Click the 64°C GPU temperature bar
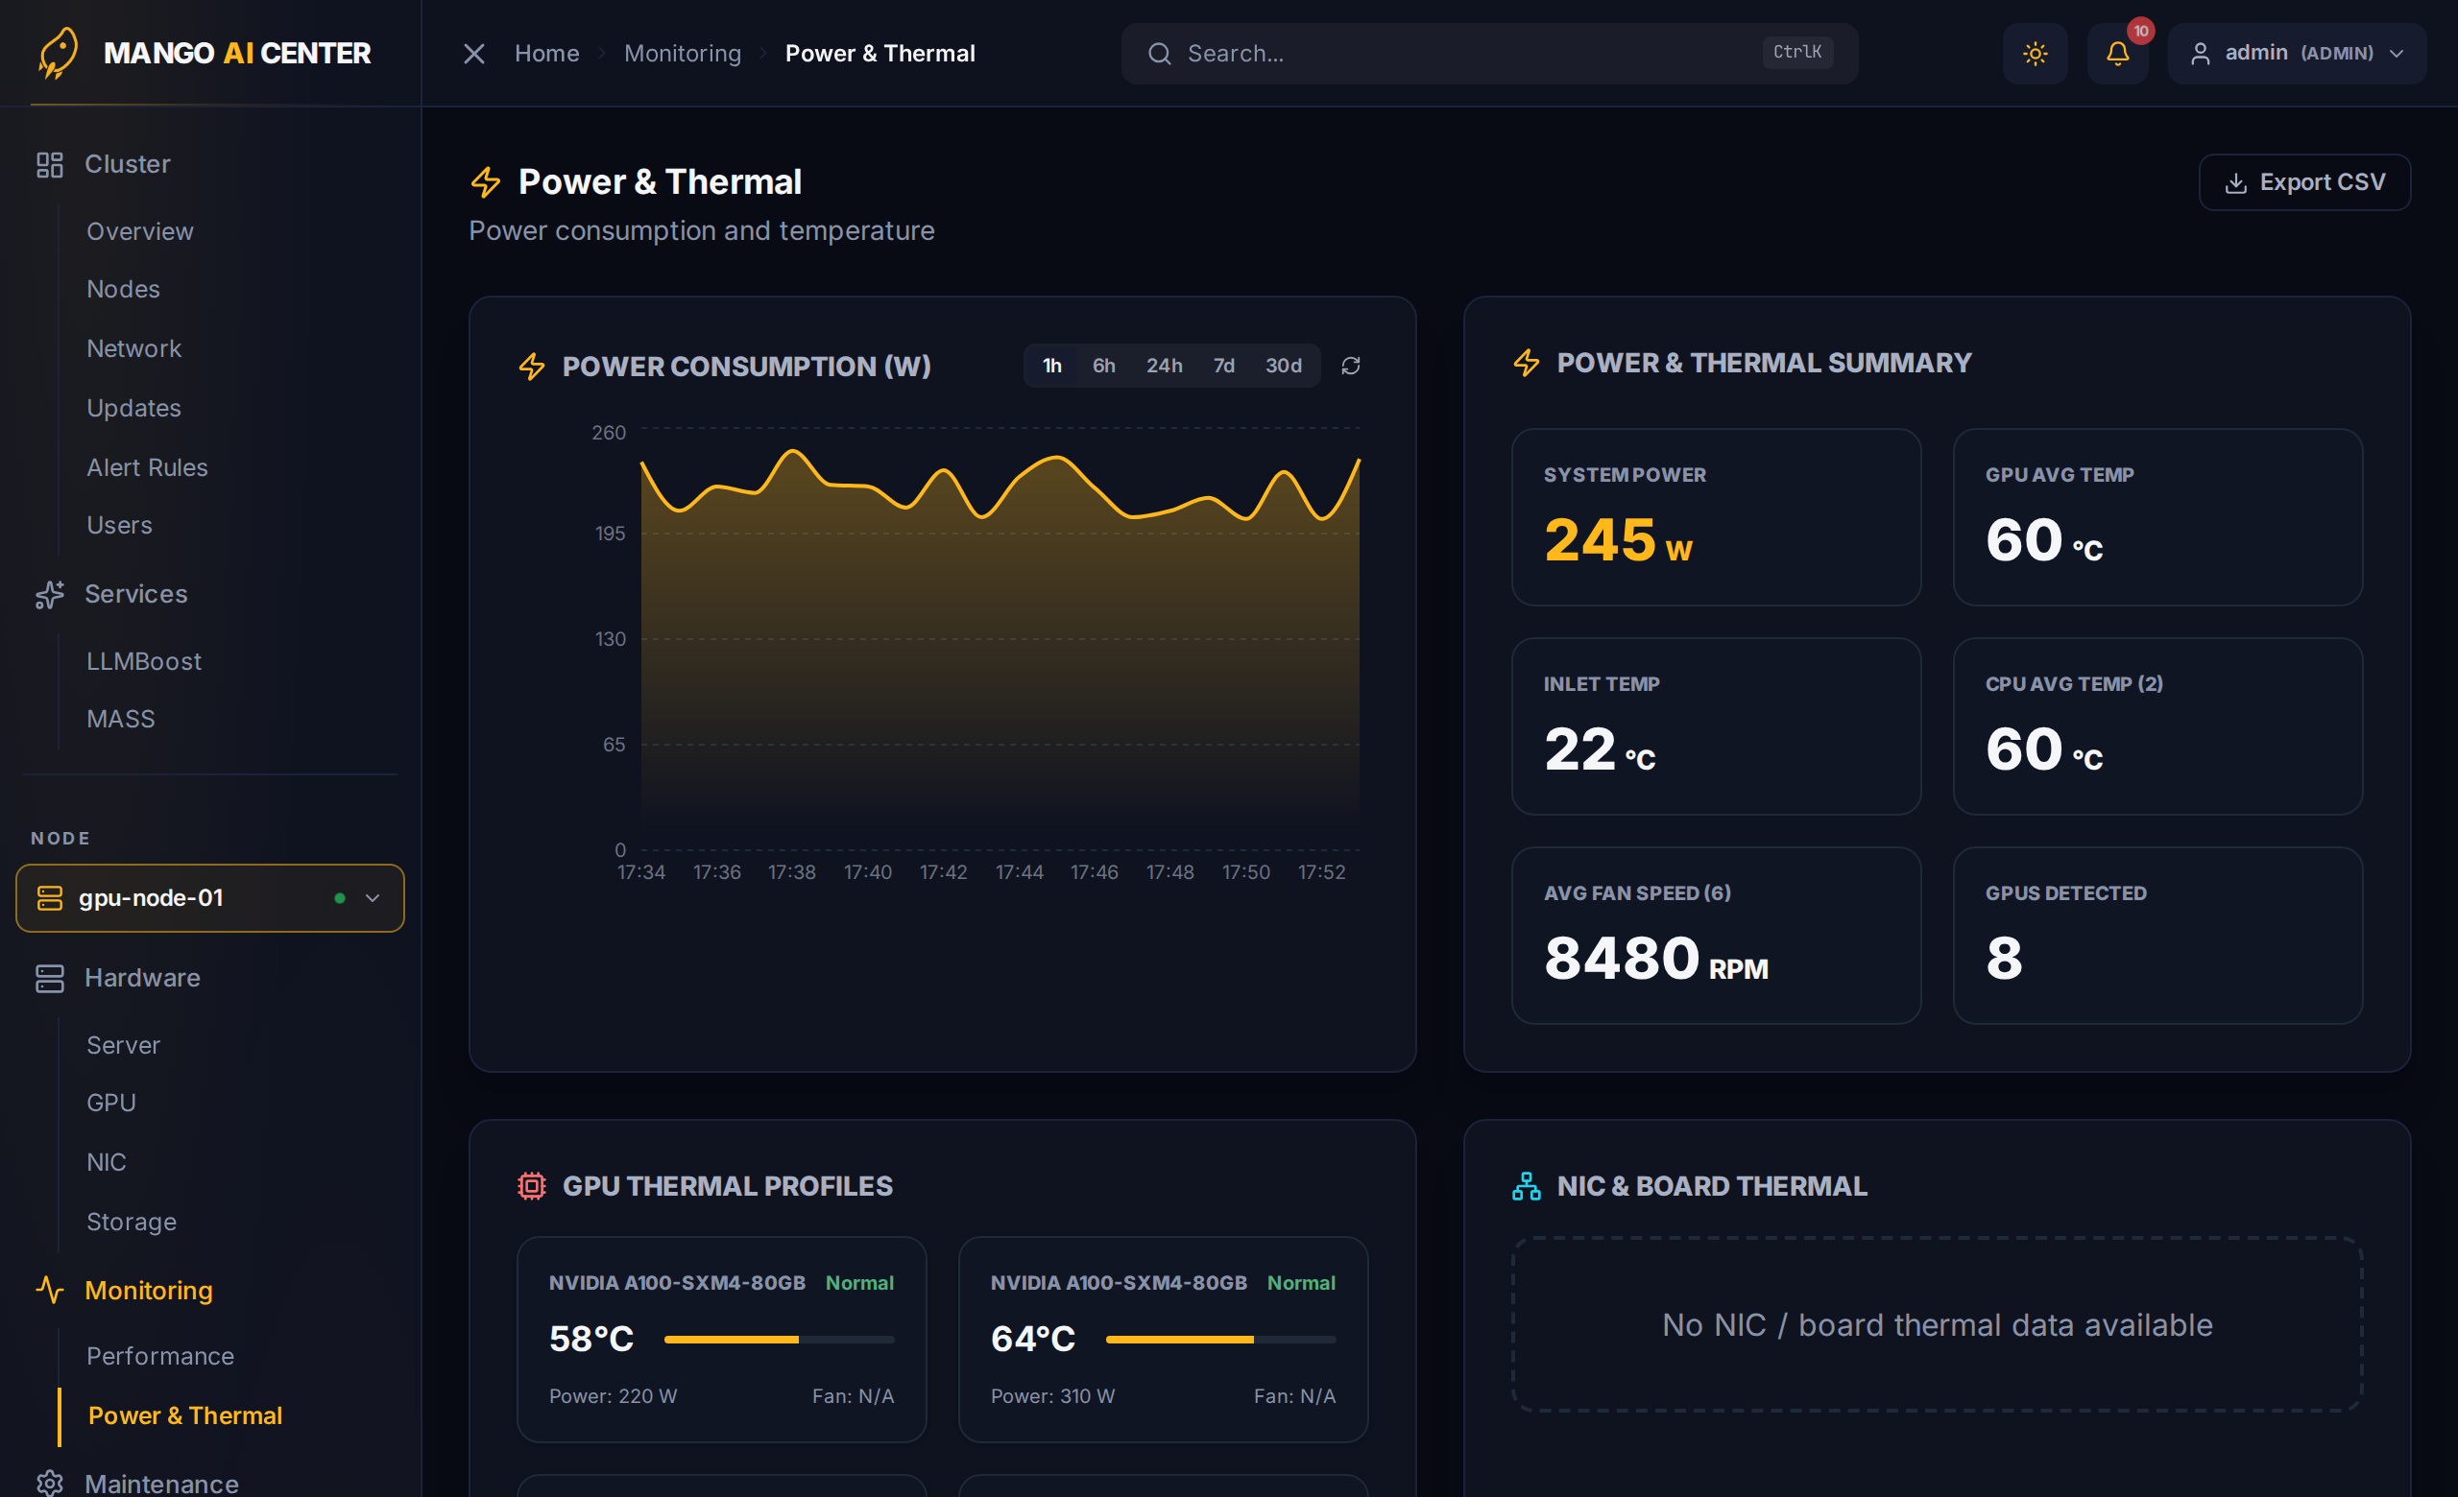Image resolution: width=2458 pixels, height=1497 pixels. [x=1221, y=1340]
